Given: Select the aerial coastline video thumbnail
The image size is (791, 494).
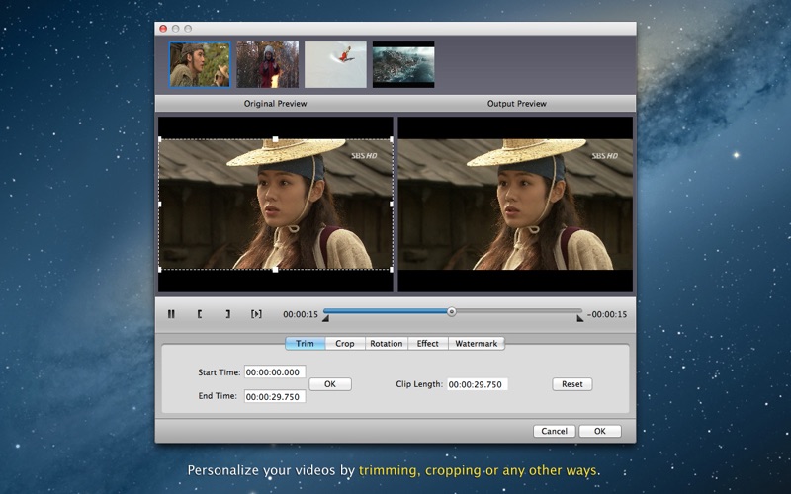Looking at the screenshot, I should (x=403, y=64).
